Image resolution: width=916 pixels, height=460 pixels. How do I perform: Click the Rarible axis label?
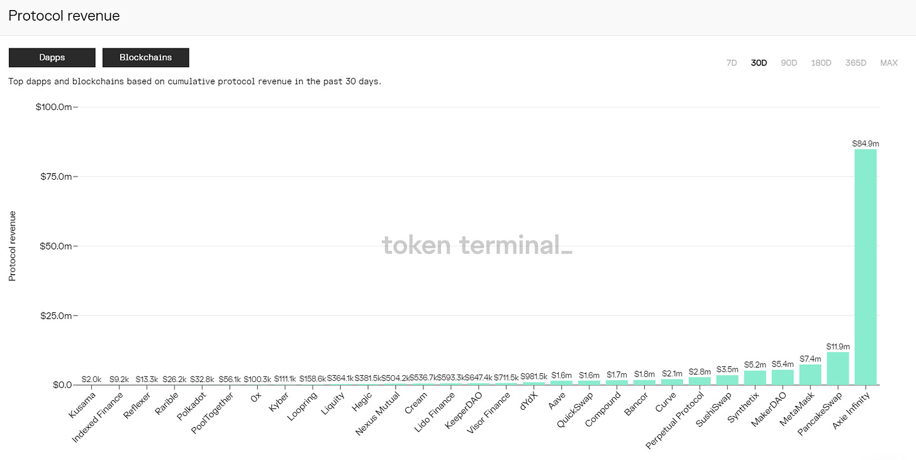pos(167,404)
